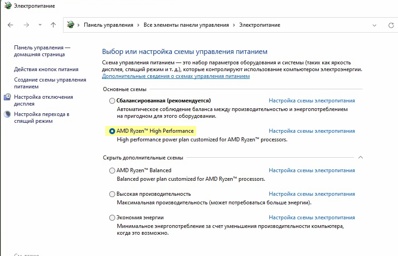Open Настройка схемы электропитания for Экономия энергии
398x256 pixels.
pyautogui.click(x=312, y=217)
